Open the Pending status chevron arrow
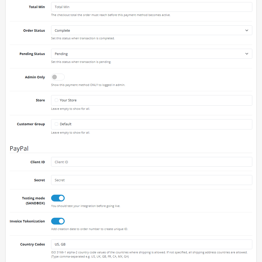The width and height of the screenshot is (262, 262). click(x=247, y=54)
